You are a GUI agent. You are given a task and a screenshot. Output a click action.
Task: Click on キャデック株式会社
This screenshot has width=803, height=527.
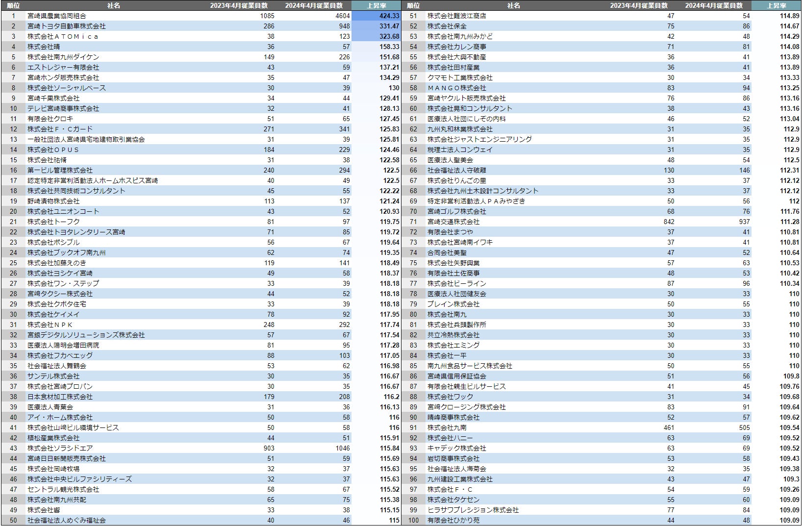coord(457,448)
